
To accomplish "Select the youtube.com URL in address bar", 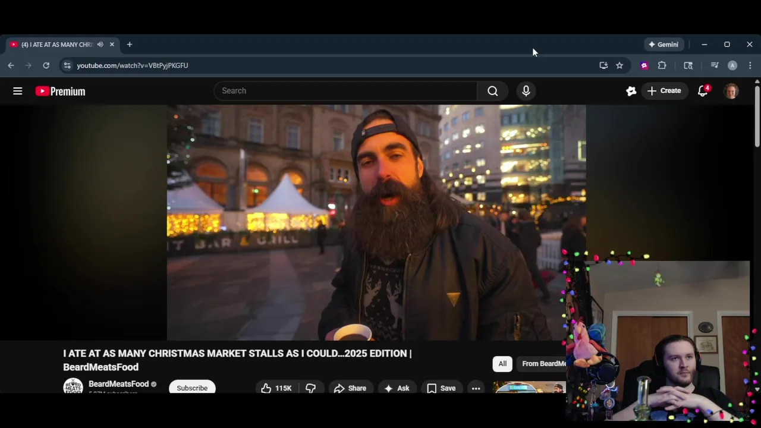I will [132, 65].
